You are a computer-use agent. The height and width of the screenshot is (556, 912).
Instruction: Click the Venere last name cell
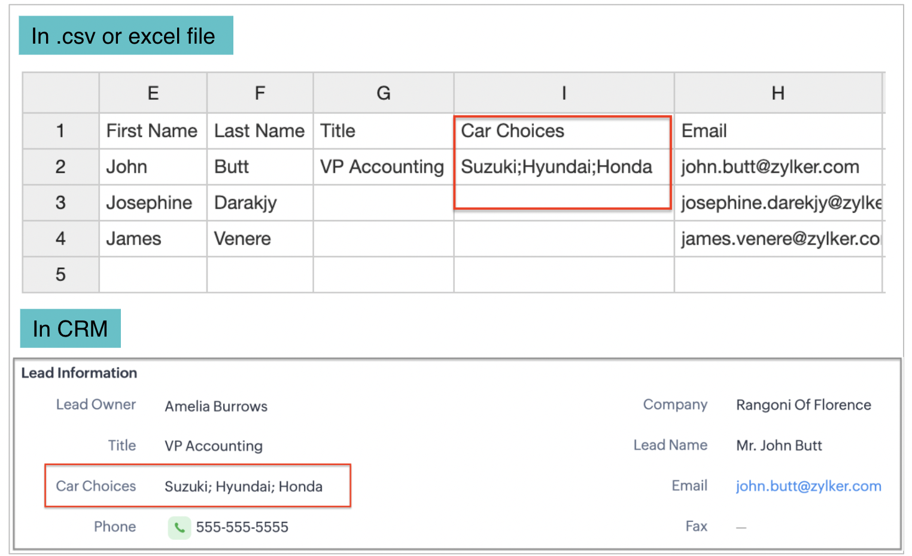pos(243,239)
